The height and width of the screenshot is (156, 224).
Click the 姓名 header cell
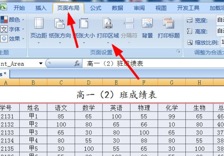pyautogui.click(x=33, y=108)
